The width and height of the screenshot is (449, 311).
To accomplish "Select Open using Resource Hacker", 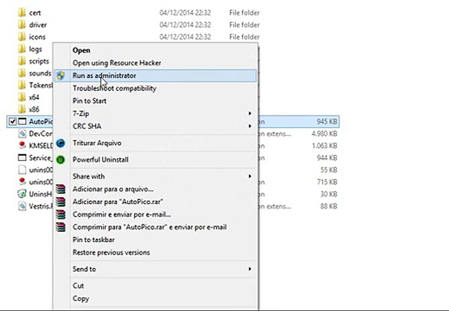I will 155,63.
